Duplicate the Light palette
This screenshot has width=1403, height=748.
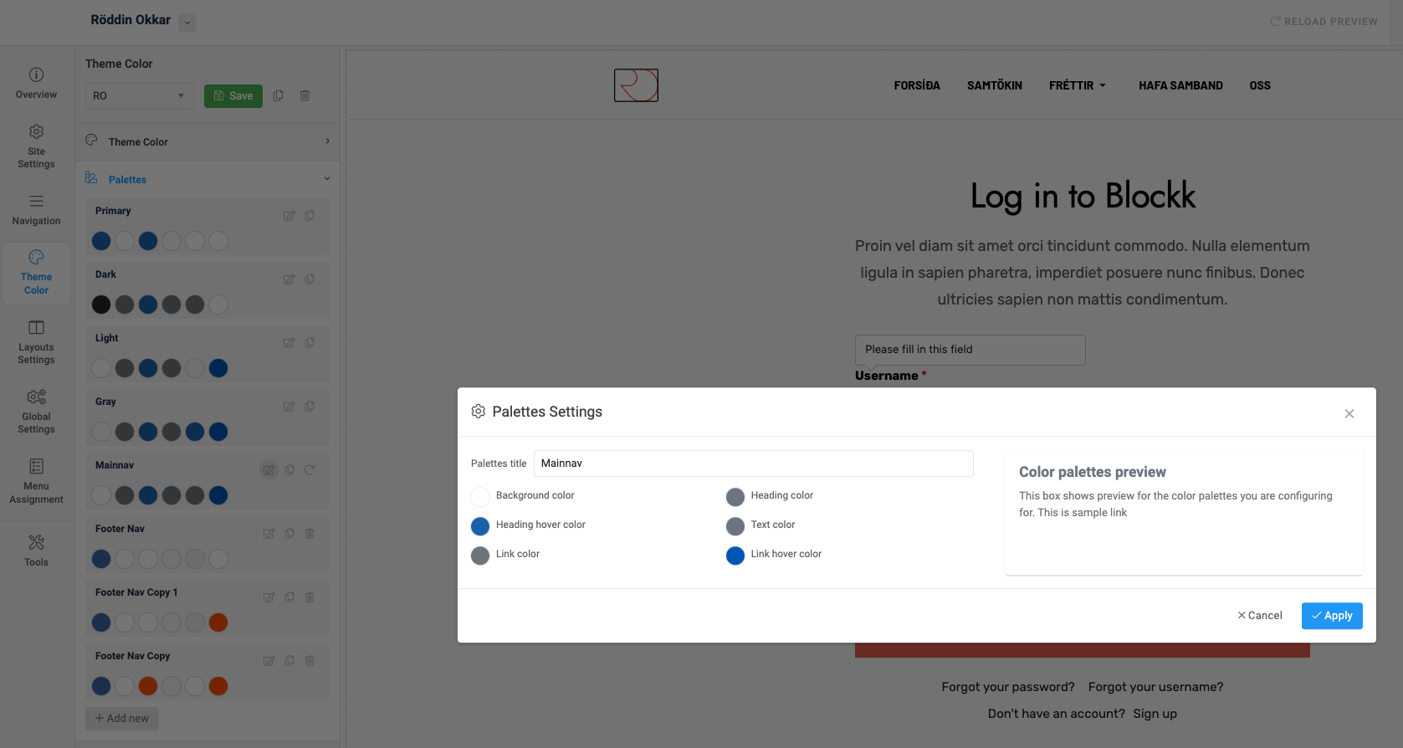(310, 343)
